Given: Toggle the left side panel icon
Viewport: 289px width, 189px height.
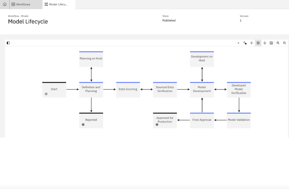Looking at the screenshot, I should 8,43.
